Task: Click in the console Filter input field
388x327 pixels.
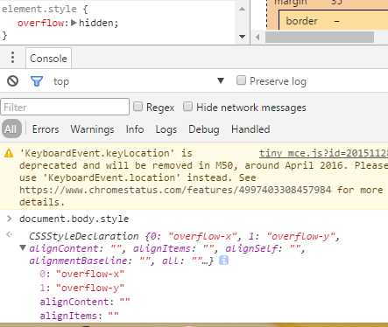Action: (65, 107)
